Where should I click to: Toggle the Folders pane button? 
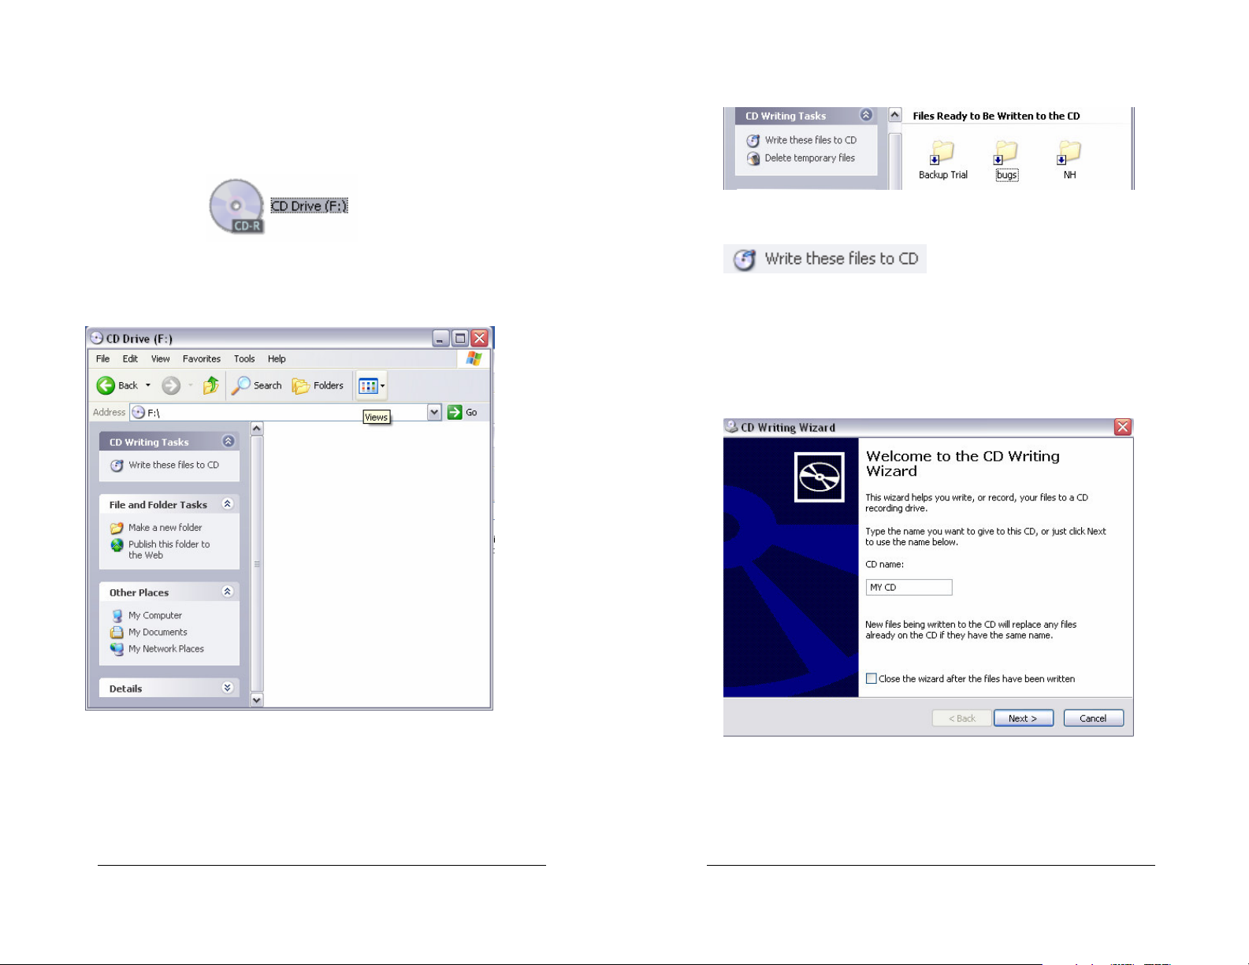pyautogui.click(x=318, y=385)
